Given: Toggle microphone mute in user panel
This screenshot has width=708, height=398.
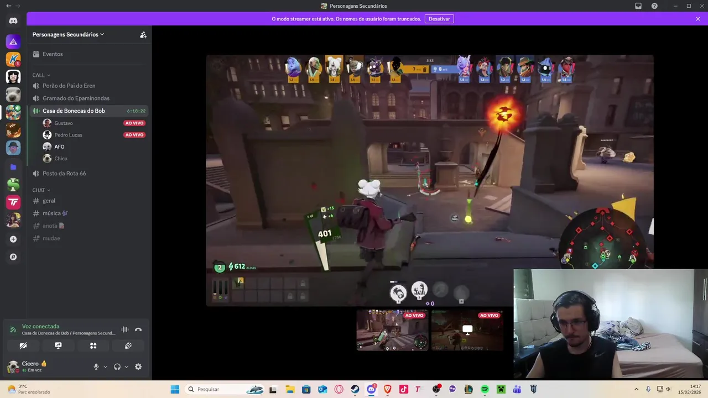Looking at the screenshot, I should (96, 366).
